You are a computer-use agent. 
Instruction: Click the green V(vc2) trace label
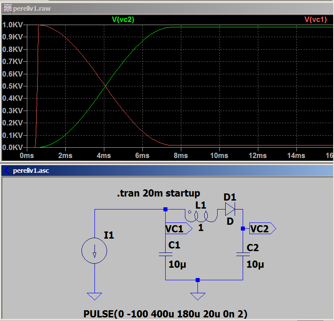(x=122, y=19)
